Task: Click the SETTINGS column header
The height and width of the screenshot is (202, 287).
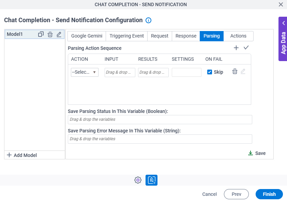Action: (183, 59)
